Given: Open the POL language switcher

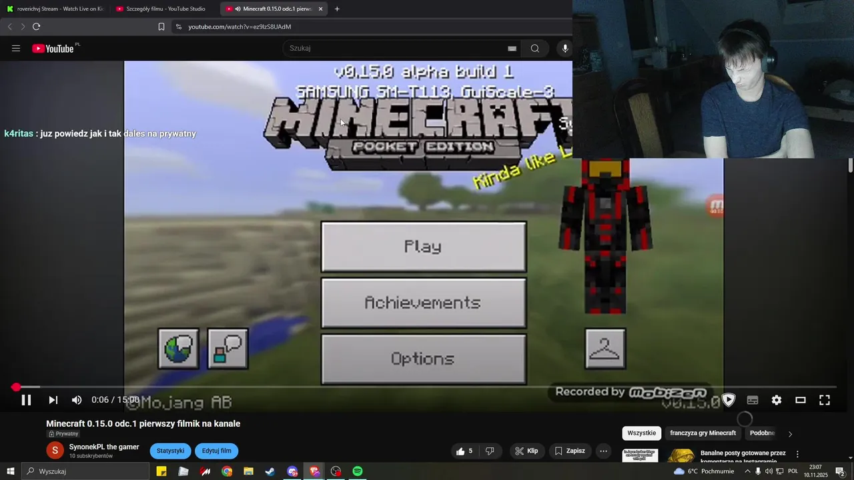Looking at the screenshot, I should (793, 471).
